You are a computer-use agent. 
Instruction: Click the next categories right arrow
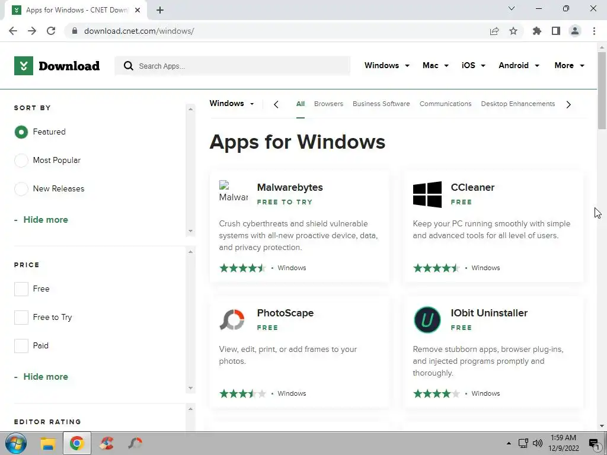[x=568, y=104]
